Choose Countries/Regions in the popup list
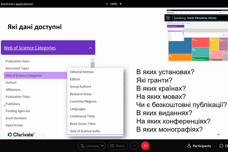Viewport: 228px width, 152px height. pyautogui.click(x=83, y=101)
